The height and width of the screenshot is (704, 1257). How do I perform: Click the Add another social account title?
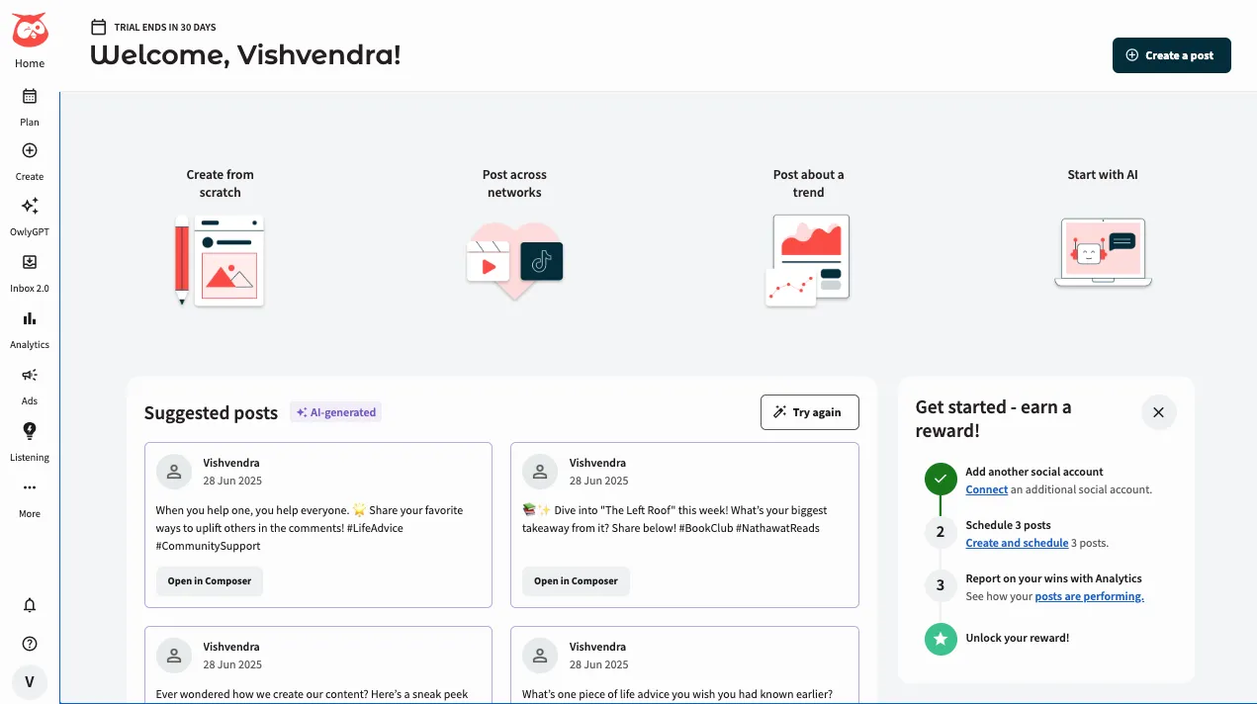pyautogui.click(x=1034, y=472)
